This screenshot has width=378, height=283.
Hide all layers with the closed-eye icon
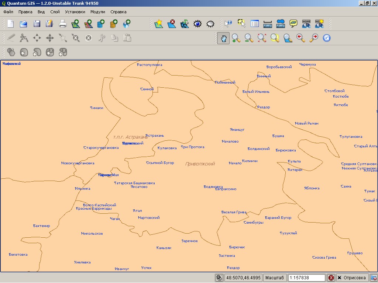(x=210, y=24)
